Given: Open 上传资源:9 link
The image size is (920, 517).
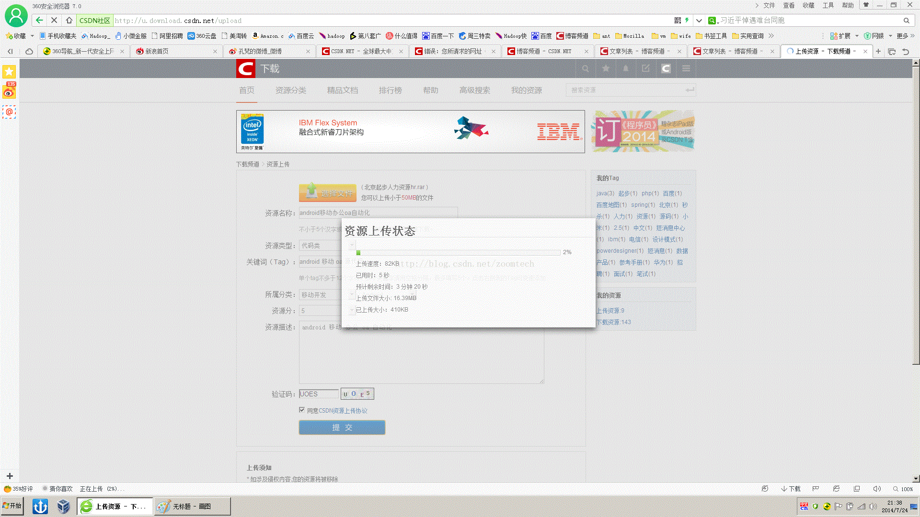Looking at the screenshot, I should point(610,311).
